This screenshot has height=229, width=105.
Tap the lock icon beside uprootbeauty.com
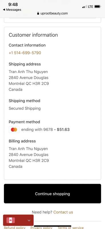(x=38, y=13)
